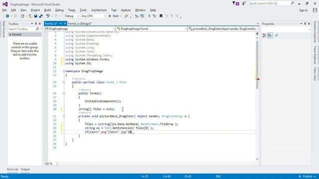Open the Toolbox window position dropdown
Screen dimensions: 319x179
coord(32,24)
